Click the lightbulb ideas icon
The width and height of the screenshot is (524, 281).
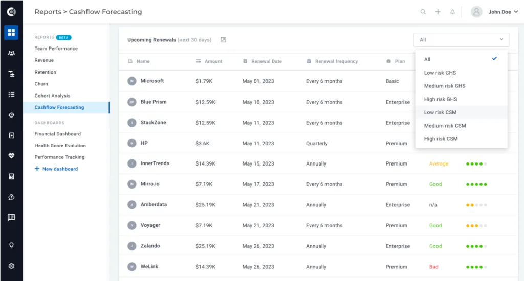(11, 245)
